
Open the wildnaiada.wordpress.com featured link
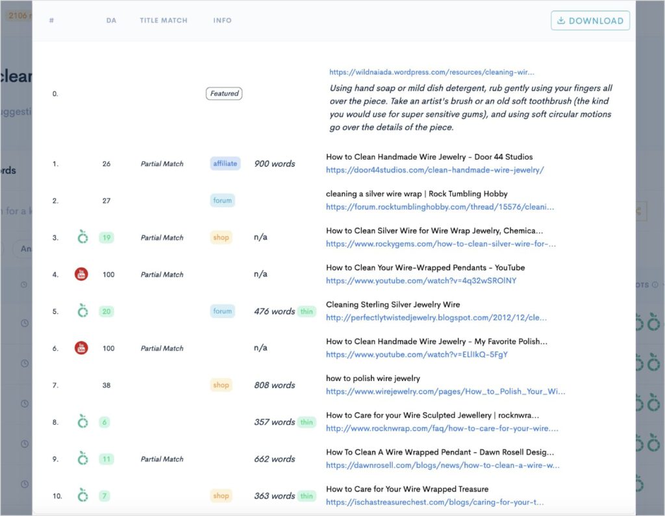pos(432,73)
